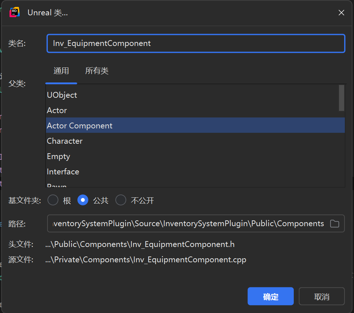The image size is (354, 313).
Task: Switch to the 通用 tab
Action: 61,71
